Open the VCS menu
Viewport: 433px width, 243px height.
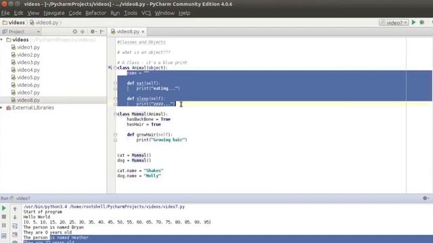[x=146, y=13]
